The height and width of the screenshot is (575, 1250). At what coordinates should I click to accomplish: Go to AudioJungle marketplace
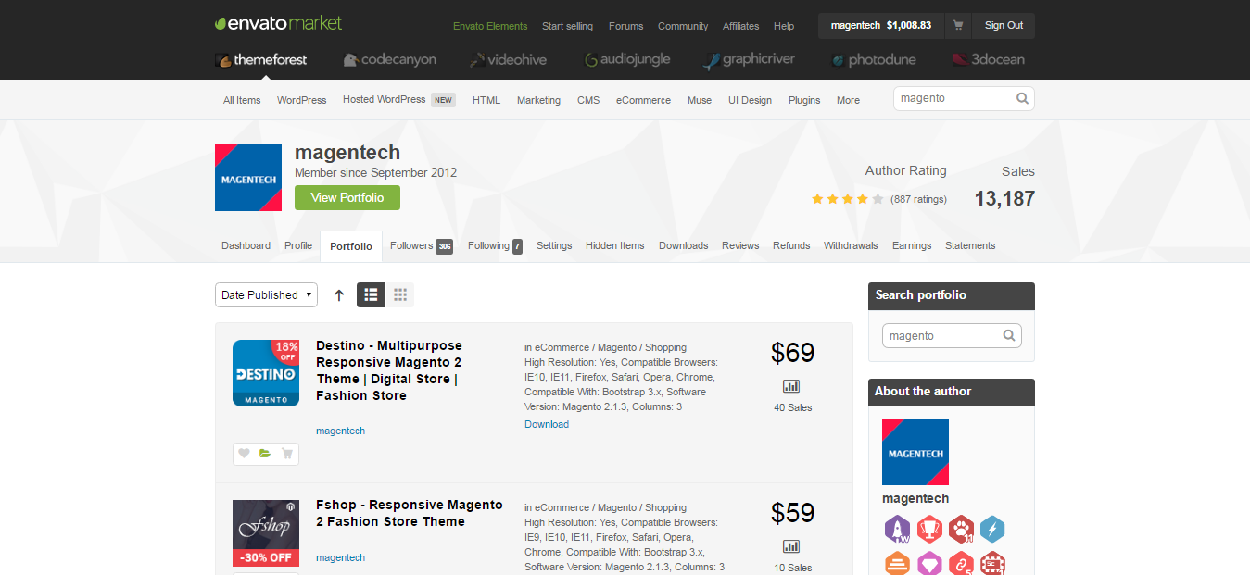627,59
